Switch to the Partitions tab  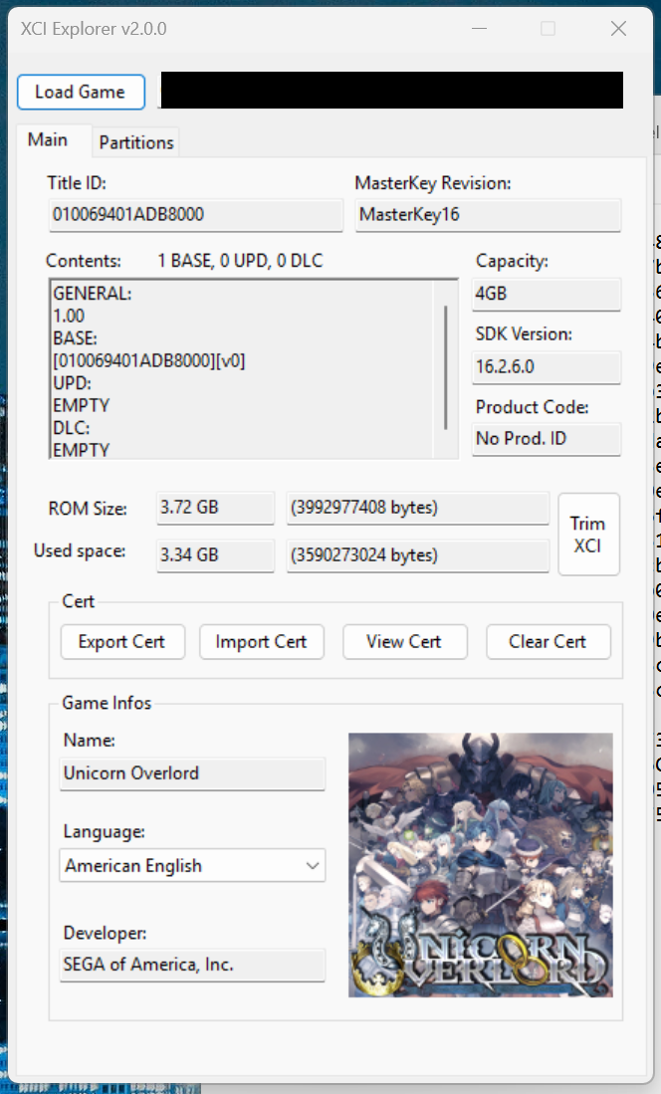(136, 142)
